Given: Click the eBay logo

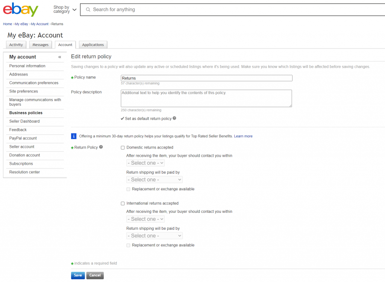Looking at the screenshot, I should [x=21, y=9].
